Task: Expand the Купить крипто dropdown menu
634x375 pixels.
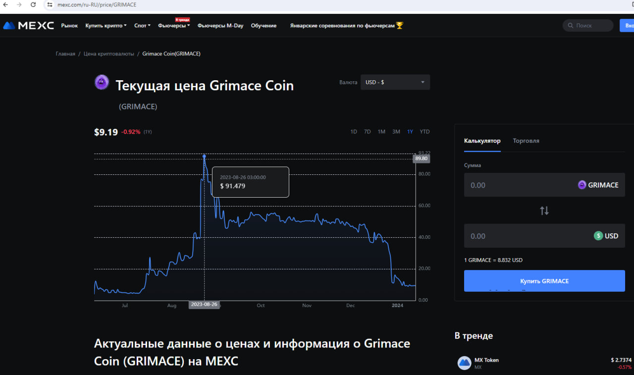Action: [x=106, y=25]
